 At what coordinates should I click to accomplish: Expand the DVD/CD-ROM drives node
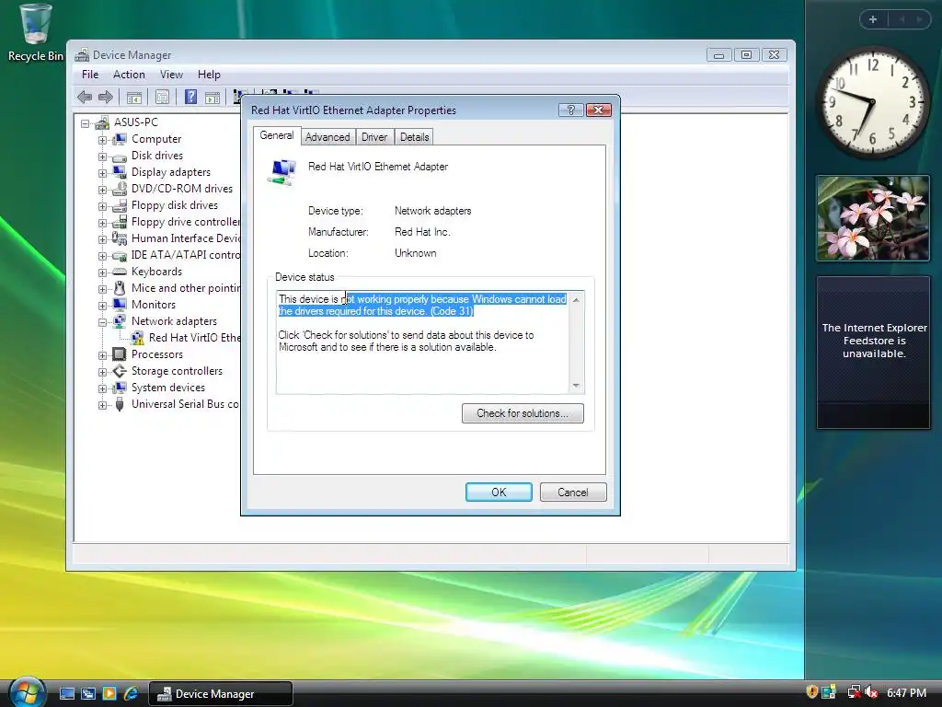coord(103,190)
